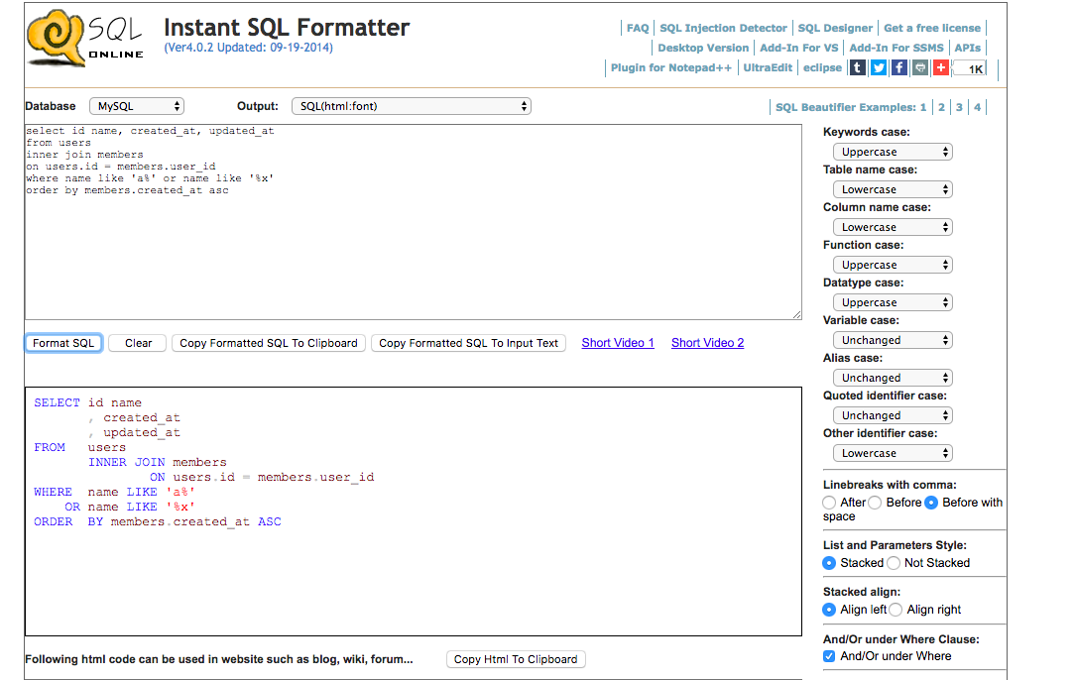Select 'Align right' stacked alignment
Screen dimensions: 1075x680
[896, 610]
